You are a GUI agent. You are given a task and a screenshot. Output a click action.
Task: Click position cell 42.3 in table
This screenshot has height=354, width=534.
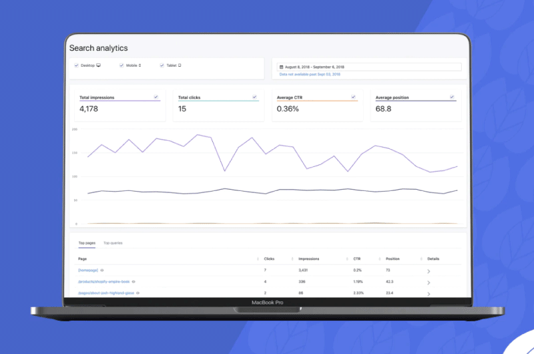[x=390, y=282]
